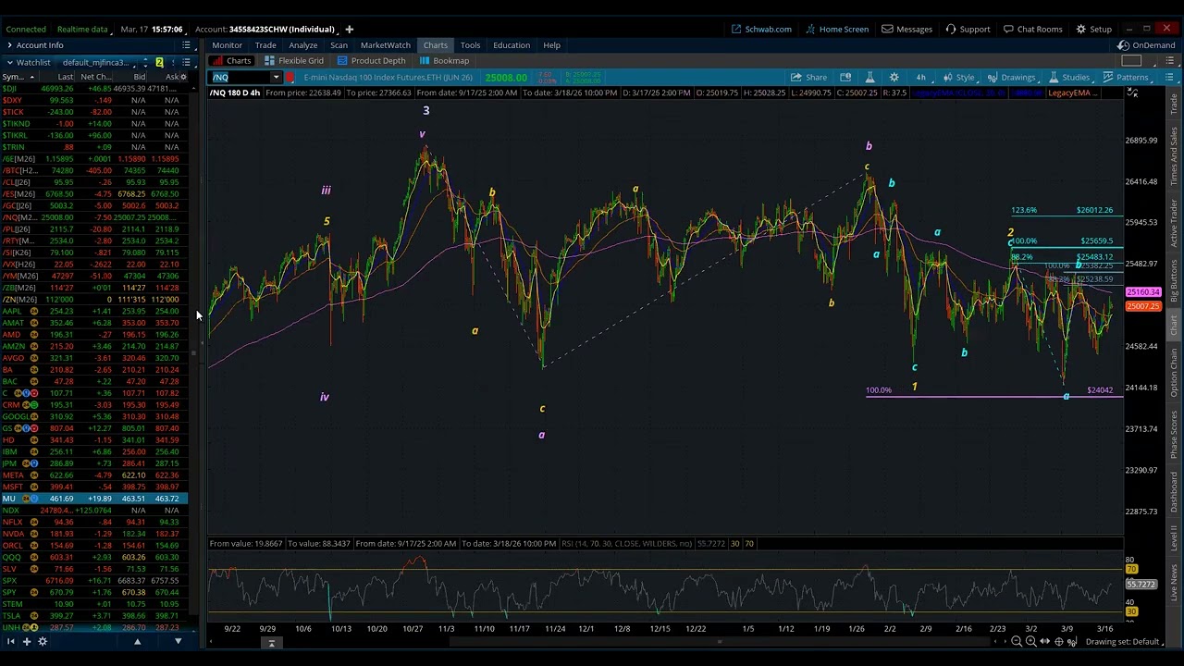Collapse the Account Info section

[x=9, y=45]
